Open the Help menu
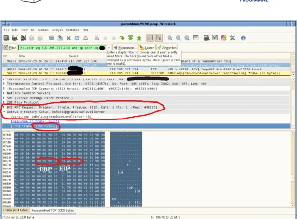The image size is (297, 219). click(x=85, y=30)
